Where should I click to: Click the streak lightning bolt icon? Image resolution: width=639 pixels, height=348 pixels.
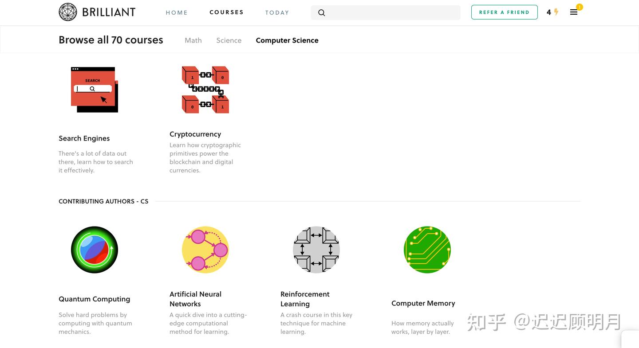[556, 12]
